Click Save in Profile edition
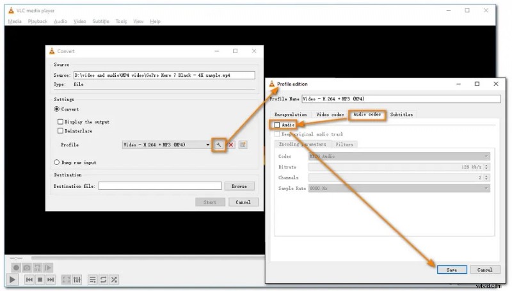This screenshot has height=291, width=512. pos(452,270)
